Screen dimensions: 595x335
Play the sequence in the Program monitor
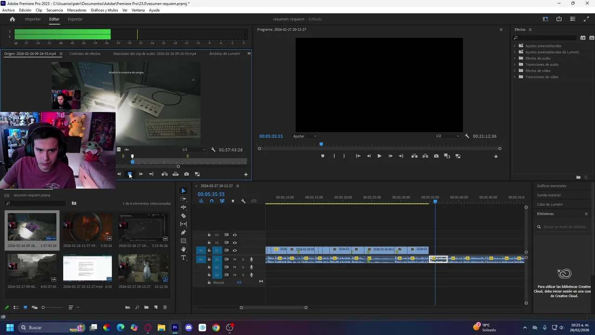pyautogui.click(x=379, y=156)
